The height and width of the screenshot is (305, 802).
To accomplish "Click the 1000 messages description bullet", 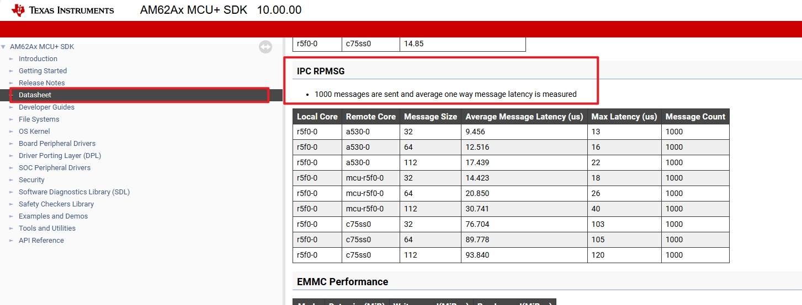I will [445, 94].
